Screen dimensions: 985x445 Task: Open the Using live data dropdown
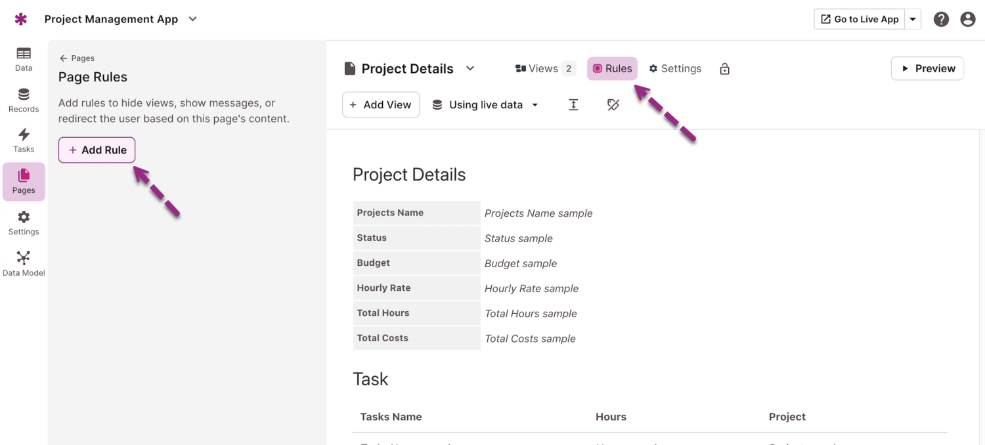coord(485,104)
